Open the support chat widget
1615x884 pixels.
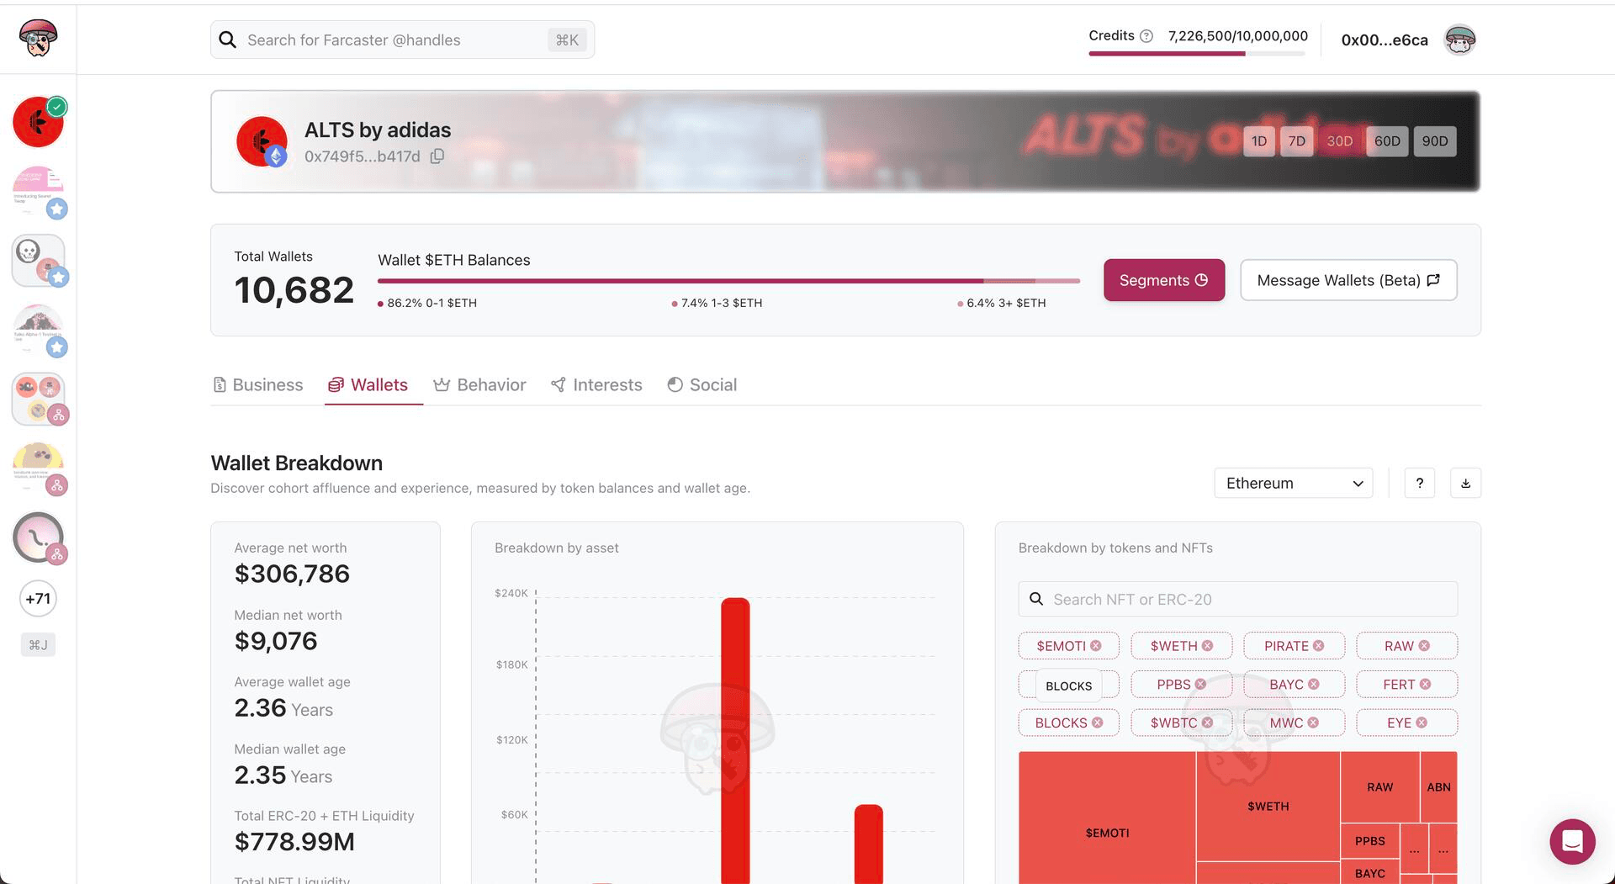[x=1572, y=841]
